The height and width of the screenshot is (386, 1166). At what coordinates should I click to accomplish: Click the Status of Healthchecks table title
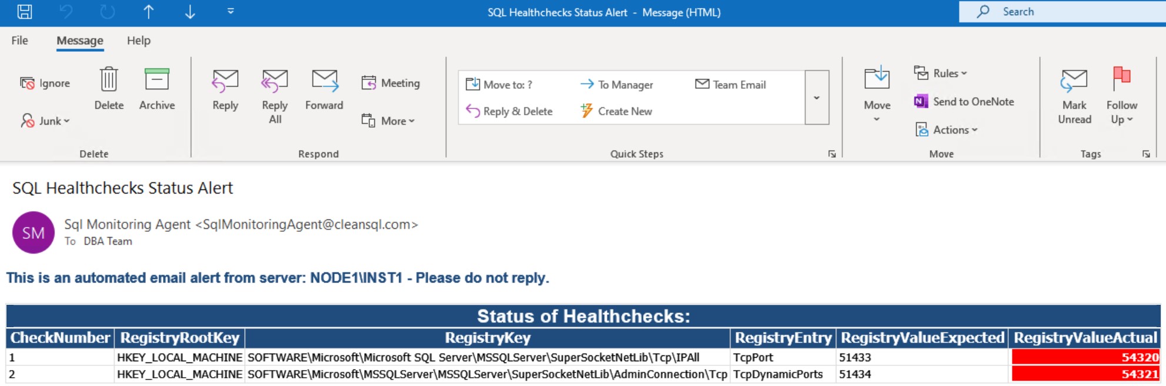click(x=583, y=316)
